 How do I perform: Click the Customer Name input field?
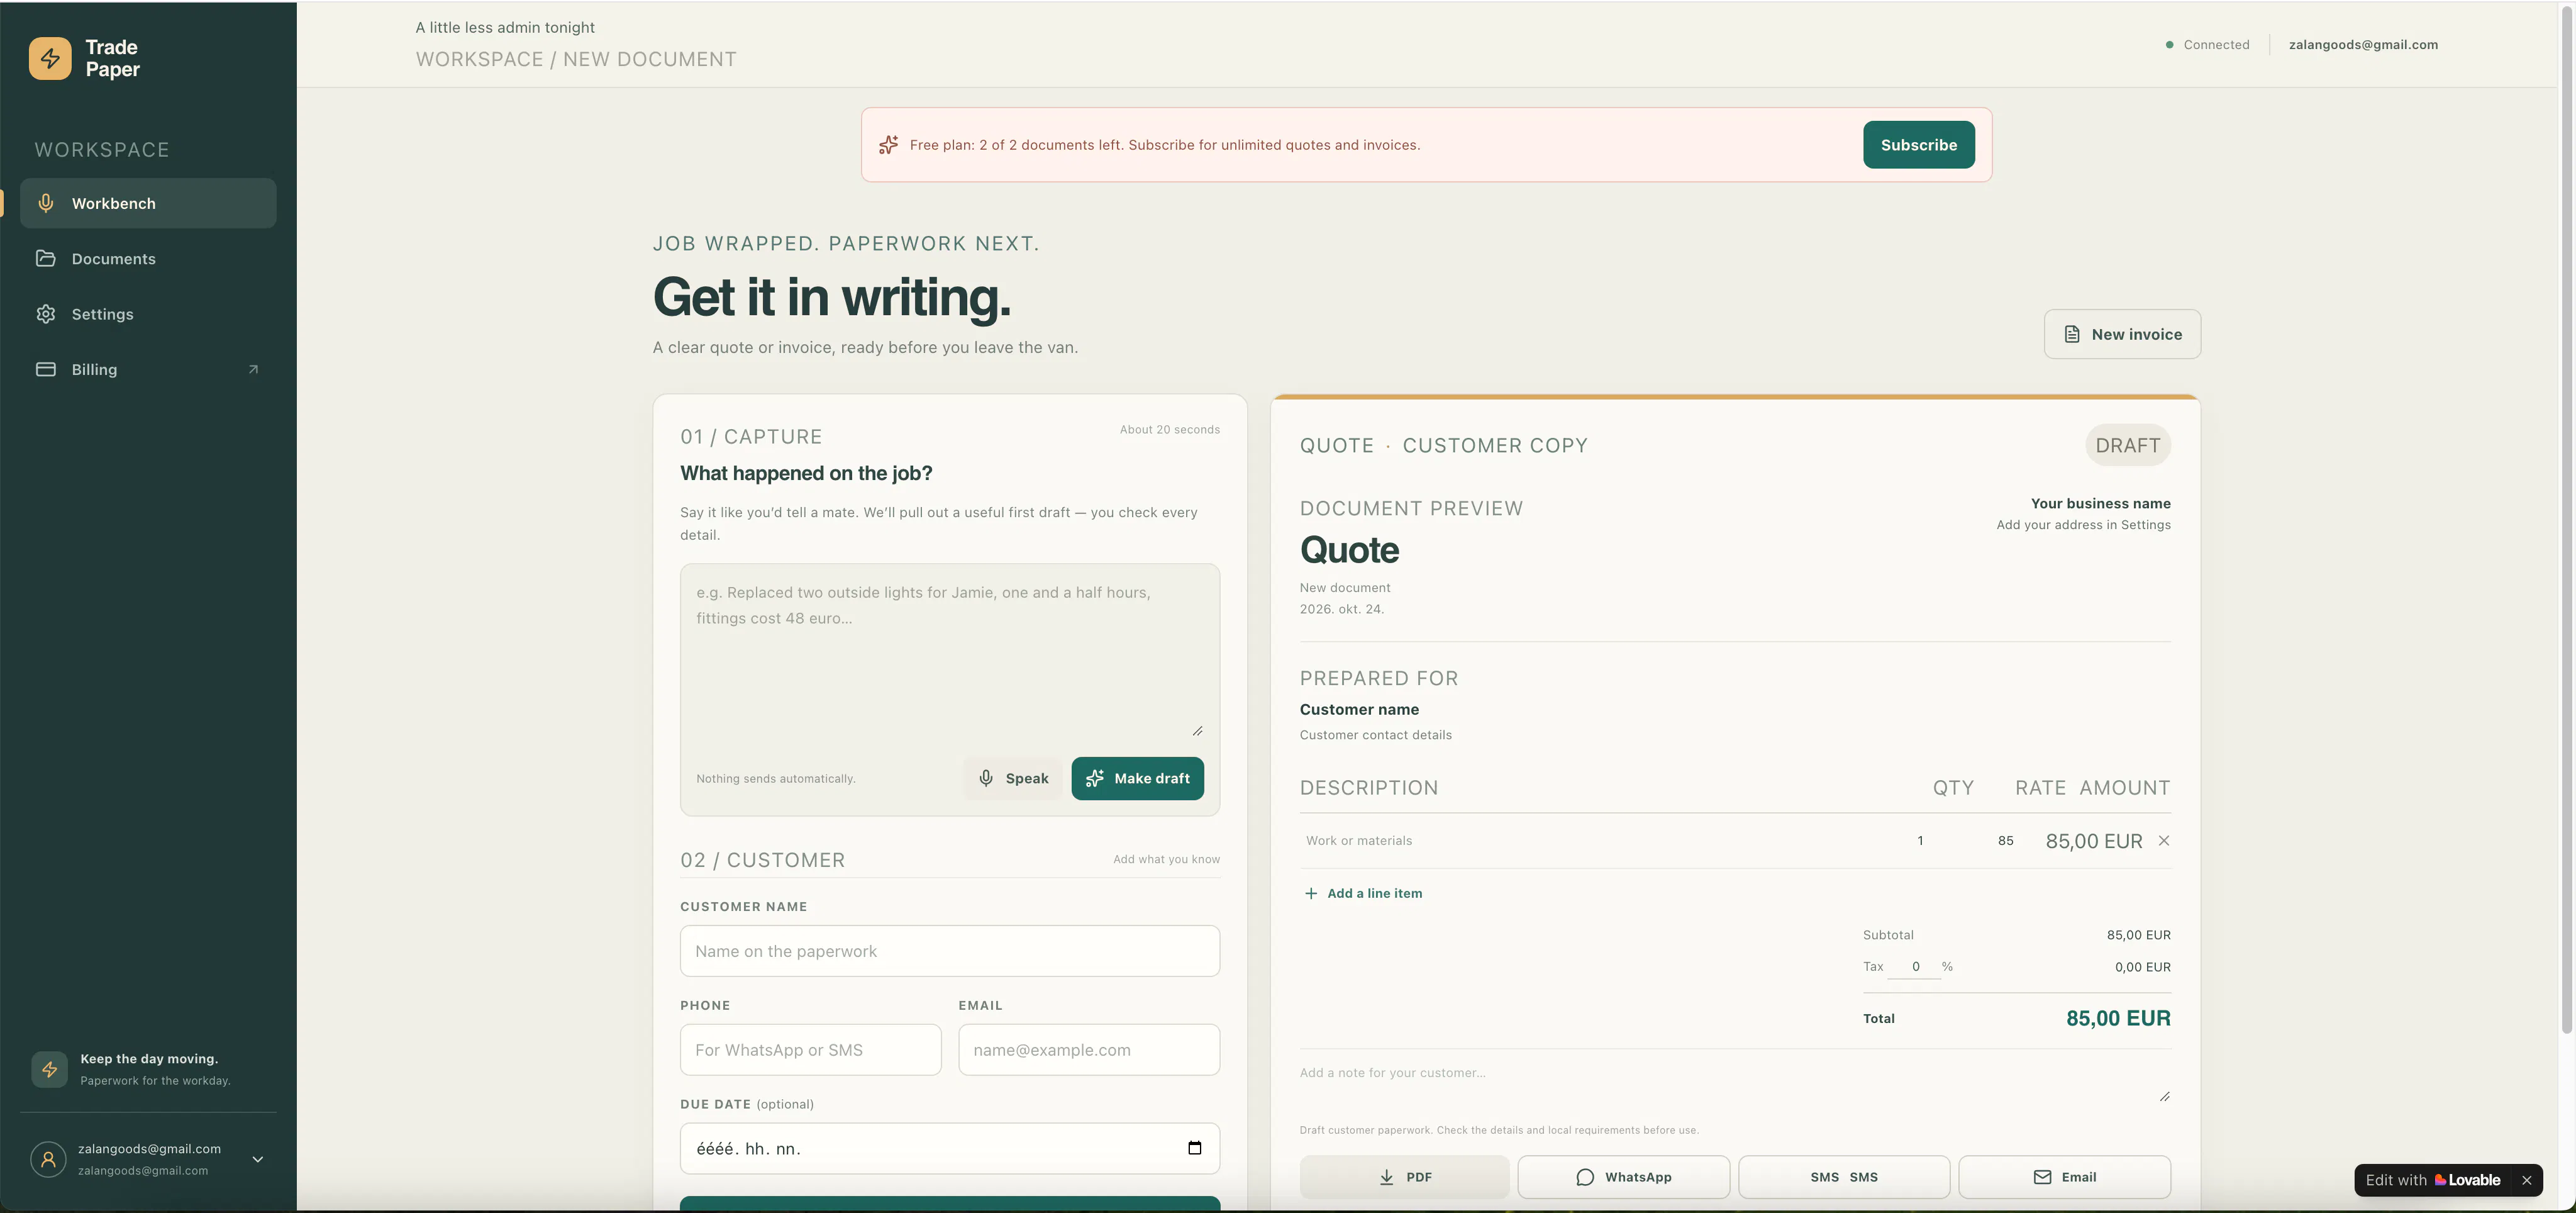click(x=949, y=951)
